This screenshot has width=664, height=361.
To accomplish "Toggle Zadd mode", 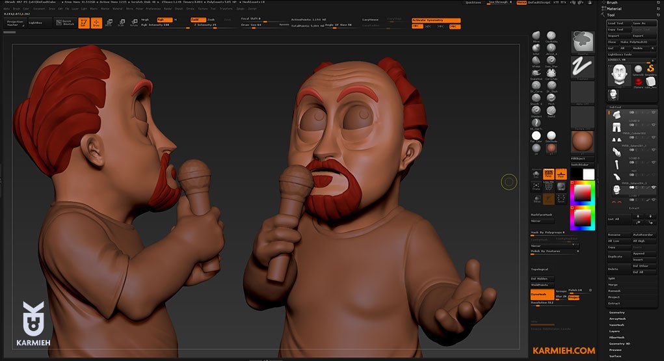I will [198, 20].
